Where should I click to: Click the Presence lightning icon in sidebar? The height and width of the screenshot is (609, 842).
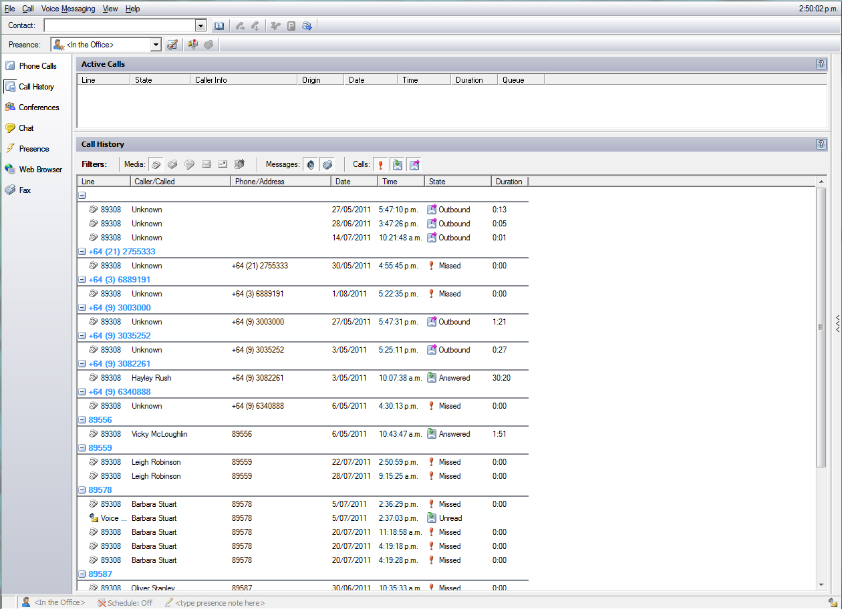(x=10, y=148)
